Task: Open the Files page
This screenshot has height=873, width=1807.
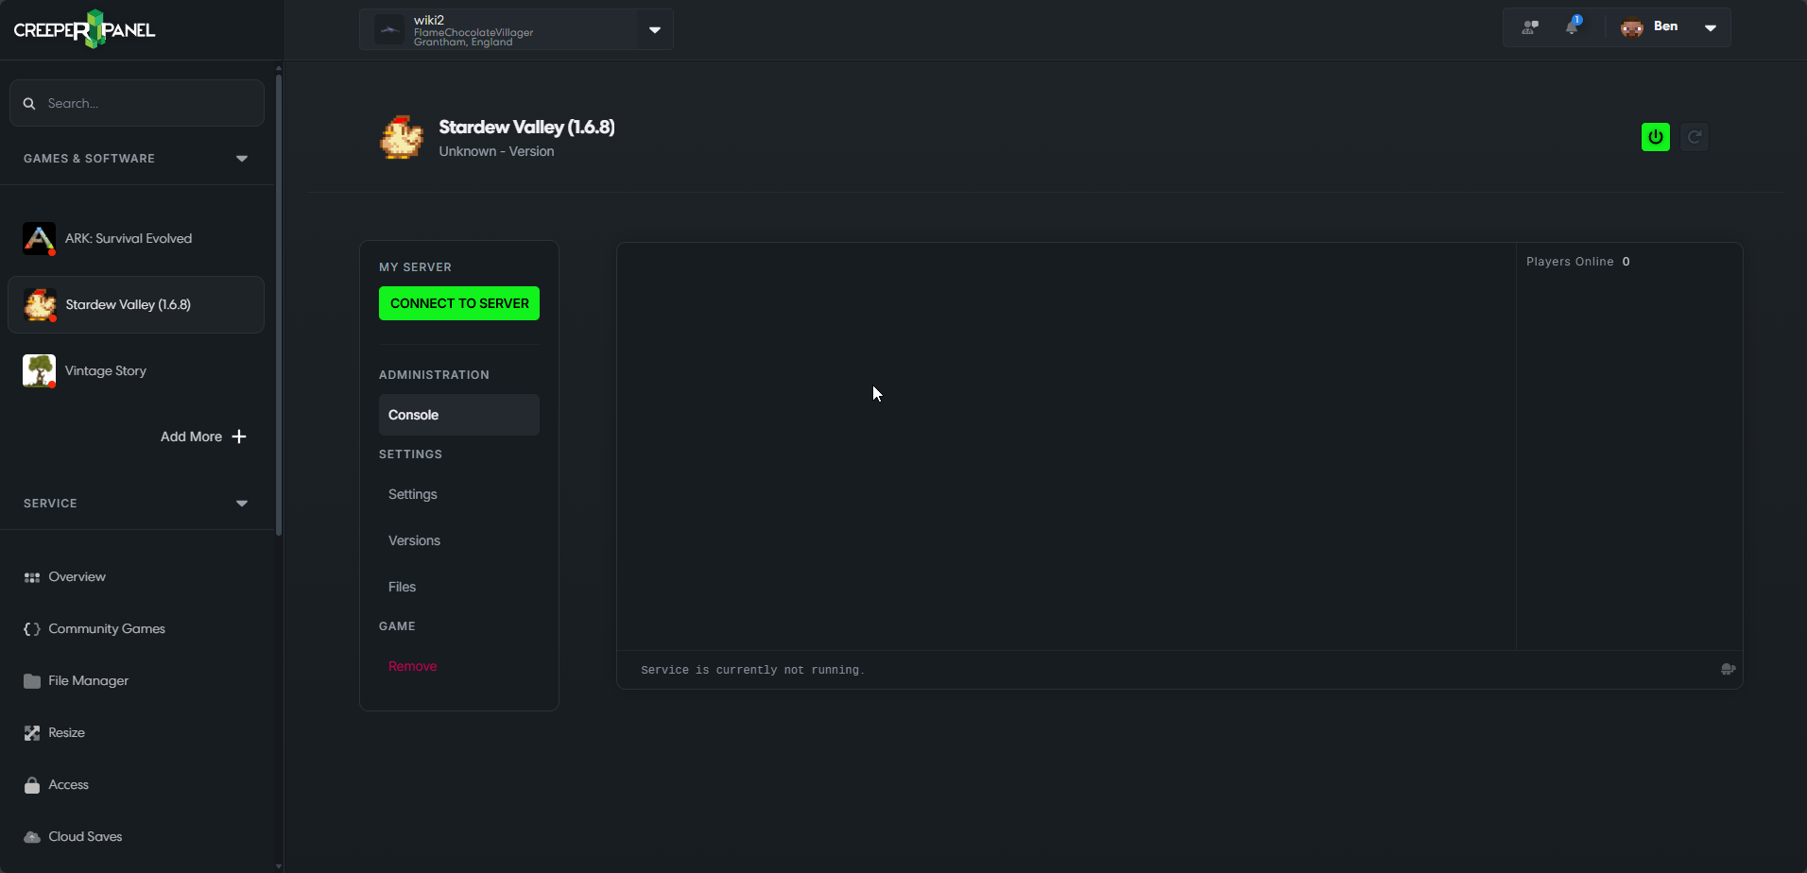Action: coord(402,587)
